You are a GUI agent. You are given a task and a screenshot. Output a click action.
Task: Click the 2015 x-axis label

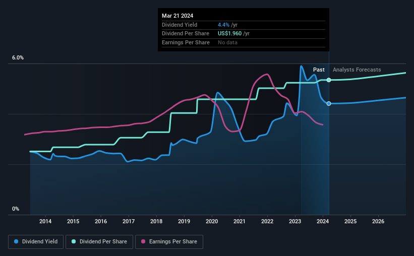point(73,221)
